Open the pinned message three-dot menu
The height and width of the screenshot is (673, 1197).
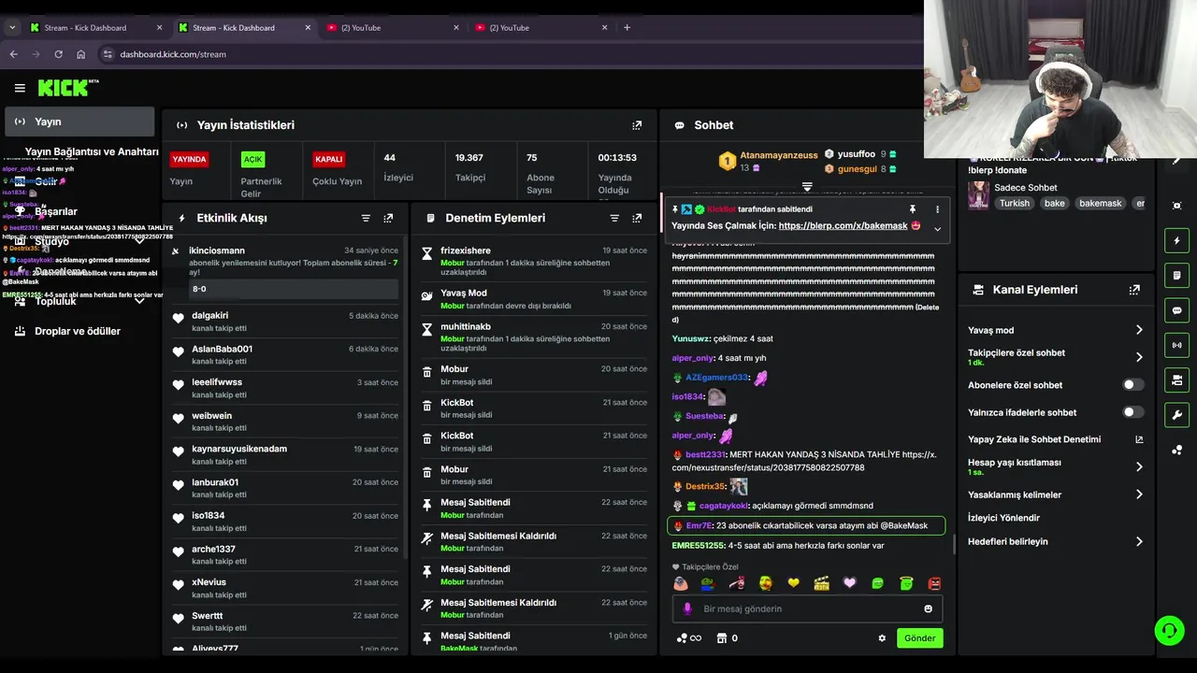937,209
